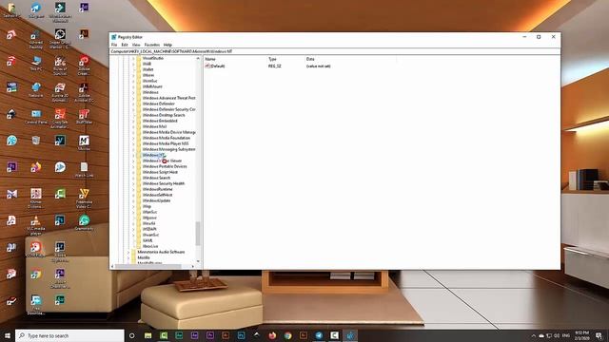
Task: Expand the Mozilla key
Action: pos(128,257)
